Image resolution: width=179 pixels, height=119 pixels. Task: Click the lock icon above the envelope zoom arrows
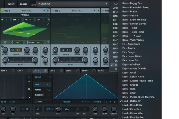pyautogui.click(x=29, y=76)
